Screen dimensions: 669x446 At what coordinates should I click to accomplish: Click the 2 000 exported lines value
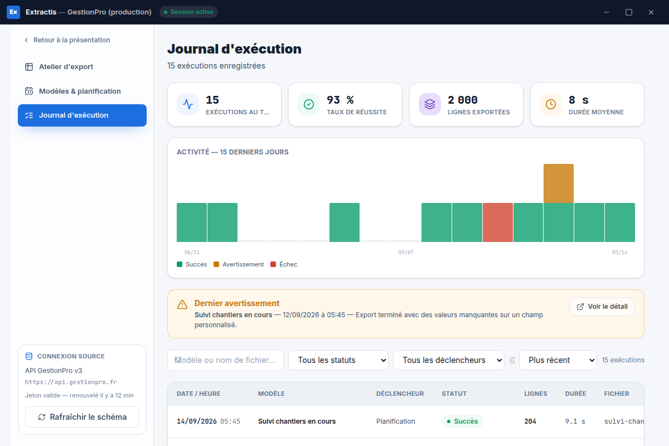pos(463,100)
